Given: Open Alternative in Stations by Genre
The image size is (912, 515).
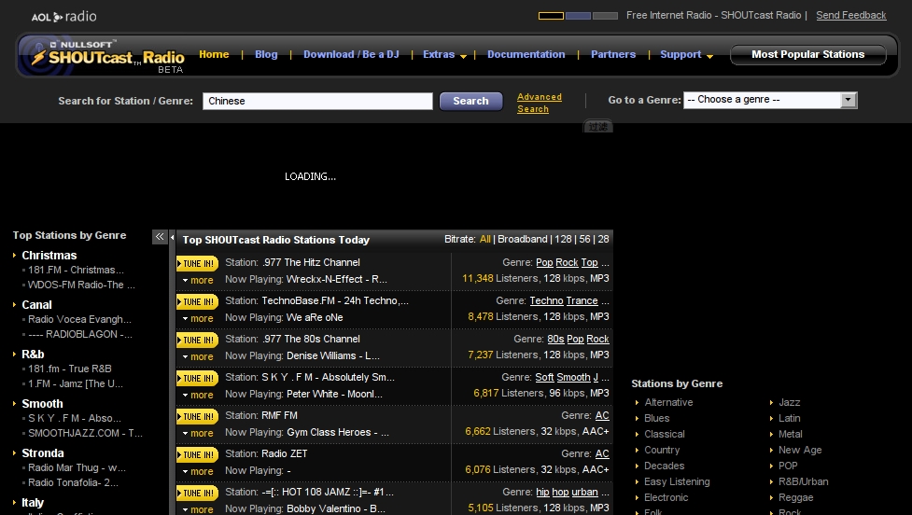Looking at the screenshot, I should 668,402.
